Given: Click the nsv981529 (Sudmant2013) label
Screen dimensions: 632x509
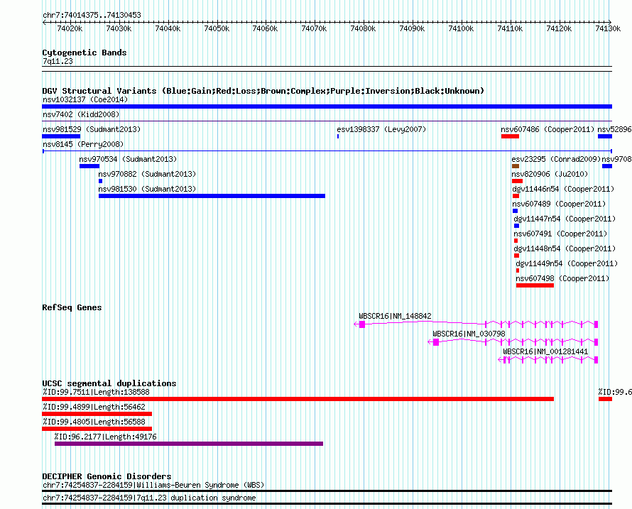Looking at the screenshot, I should [x=92, y=129].
